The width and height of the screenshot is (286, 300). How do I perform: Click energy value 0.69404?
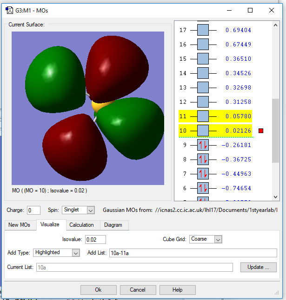[238, 30]
